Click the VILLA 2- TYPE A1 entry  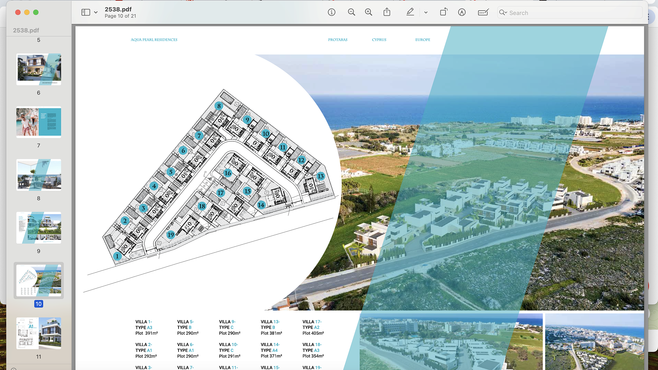click(146, 350)
